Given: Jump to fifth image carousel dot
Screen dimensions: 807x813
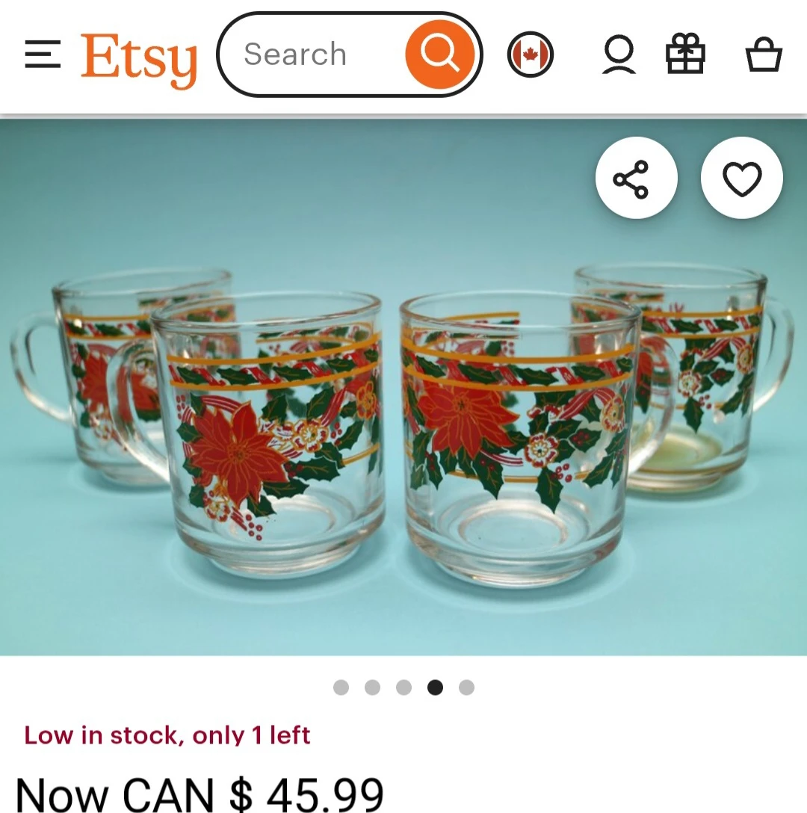Looking at the screenshot, I should [466, 687].
